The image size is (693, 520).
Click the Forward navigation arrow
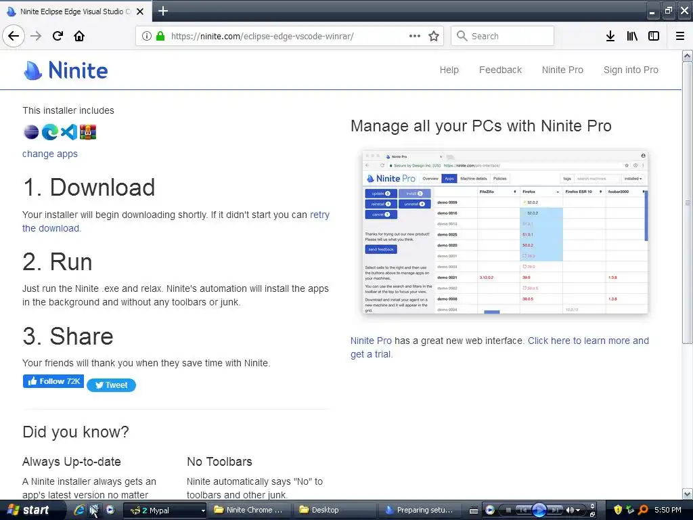[36, 36]
